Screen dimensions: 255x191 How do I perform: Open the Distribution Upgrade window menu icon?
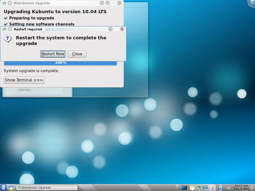coord(4,3)
